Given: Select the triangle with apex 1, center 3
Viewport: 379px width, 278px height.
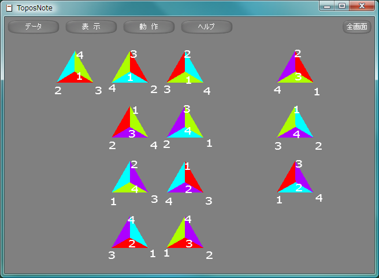Looking at the screenshot, I should [x=130, y=122].
